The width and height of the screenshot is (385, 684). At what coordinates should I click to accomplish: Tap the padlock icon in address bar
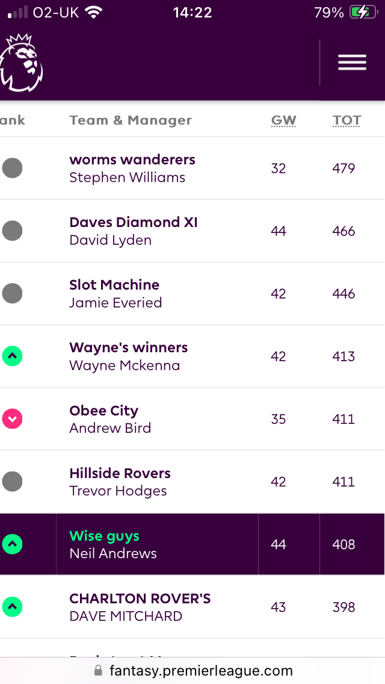click(99, 670)
